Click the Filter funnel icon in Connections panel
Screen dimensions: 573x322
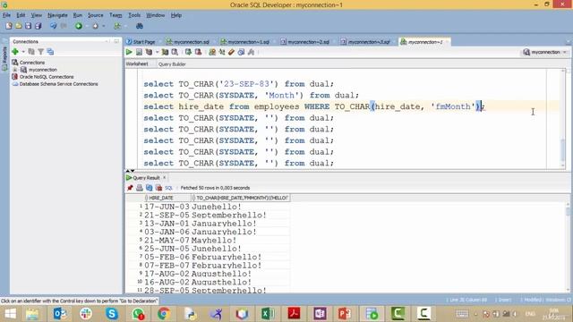click(x=41, y=52)
